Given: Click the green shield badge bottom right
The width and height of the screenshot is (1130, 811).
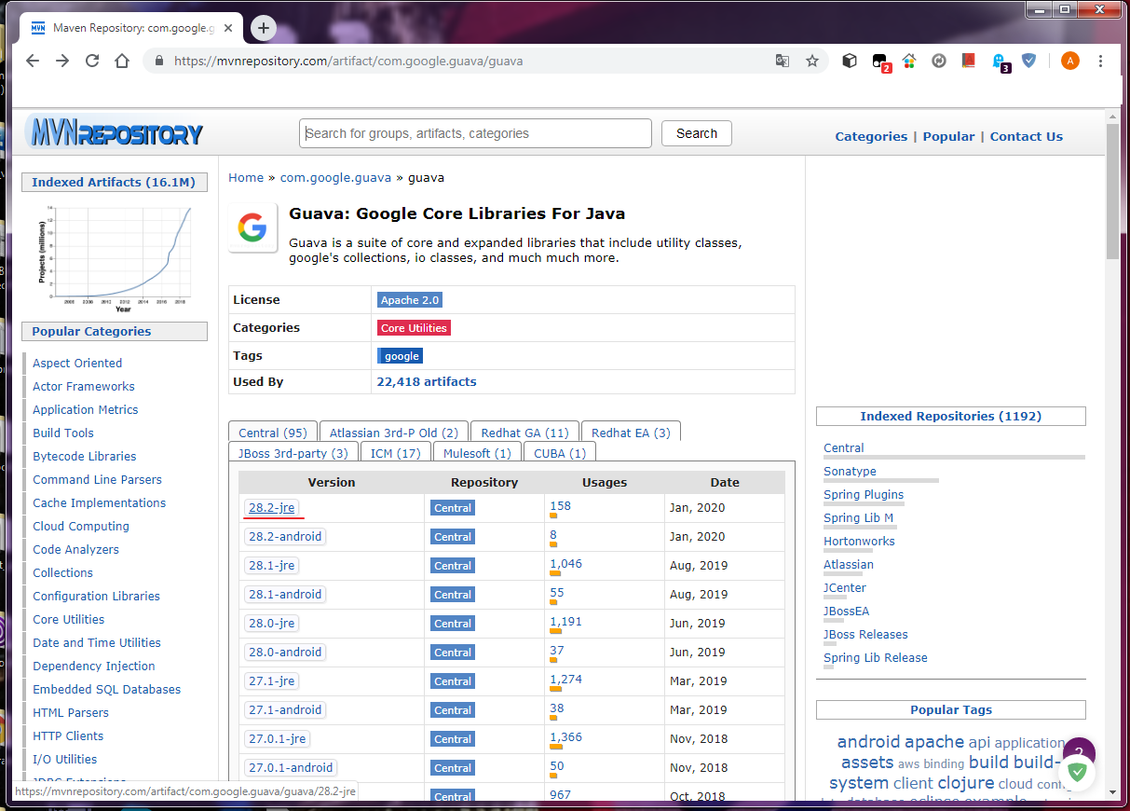Looking at the screenshot, I should pyautogui.click(x=1077, y=771).
